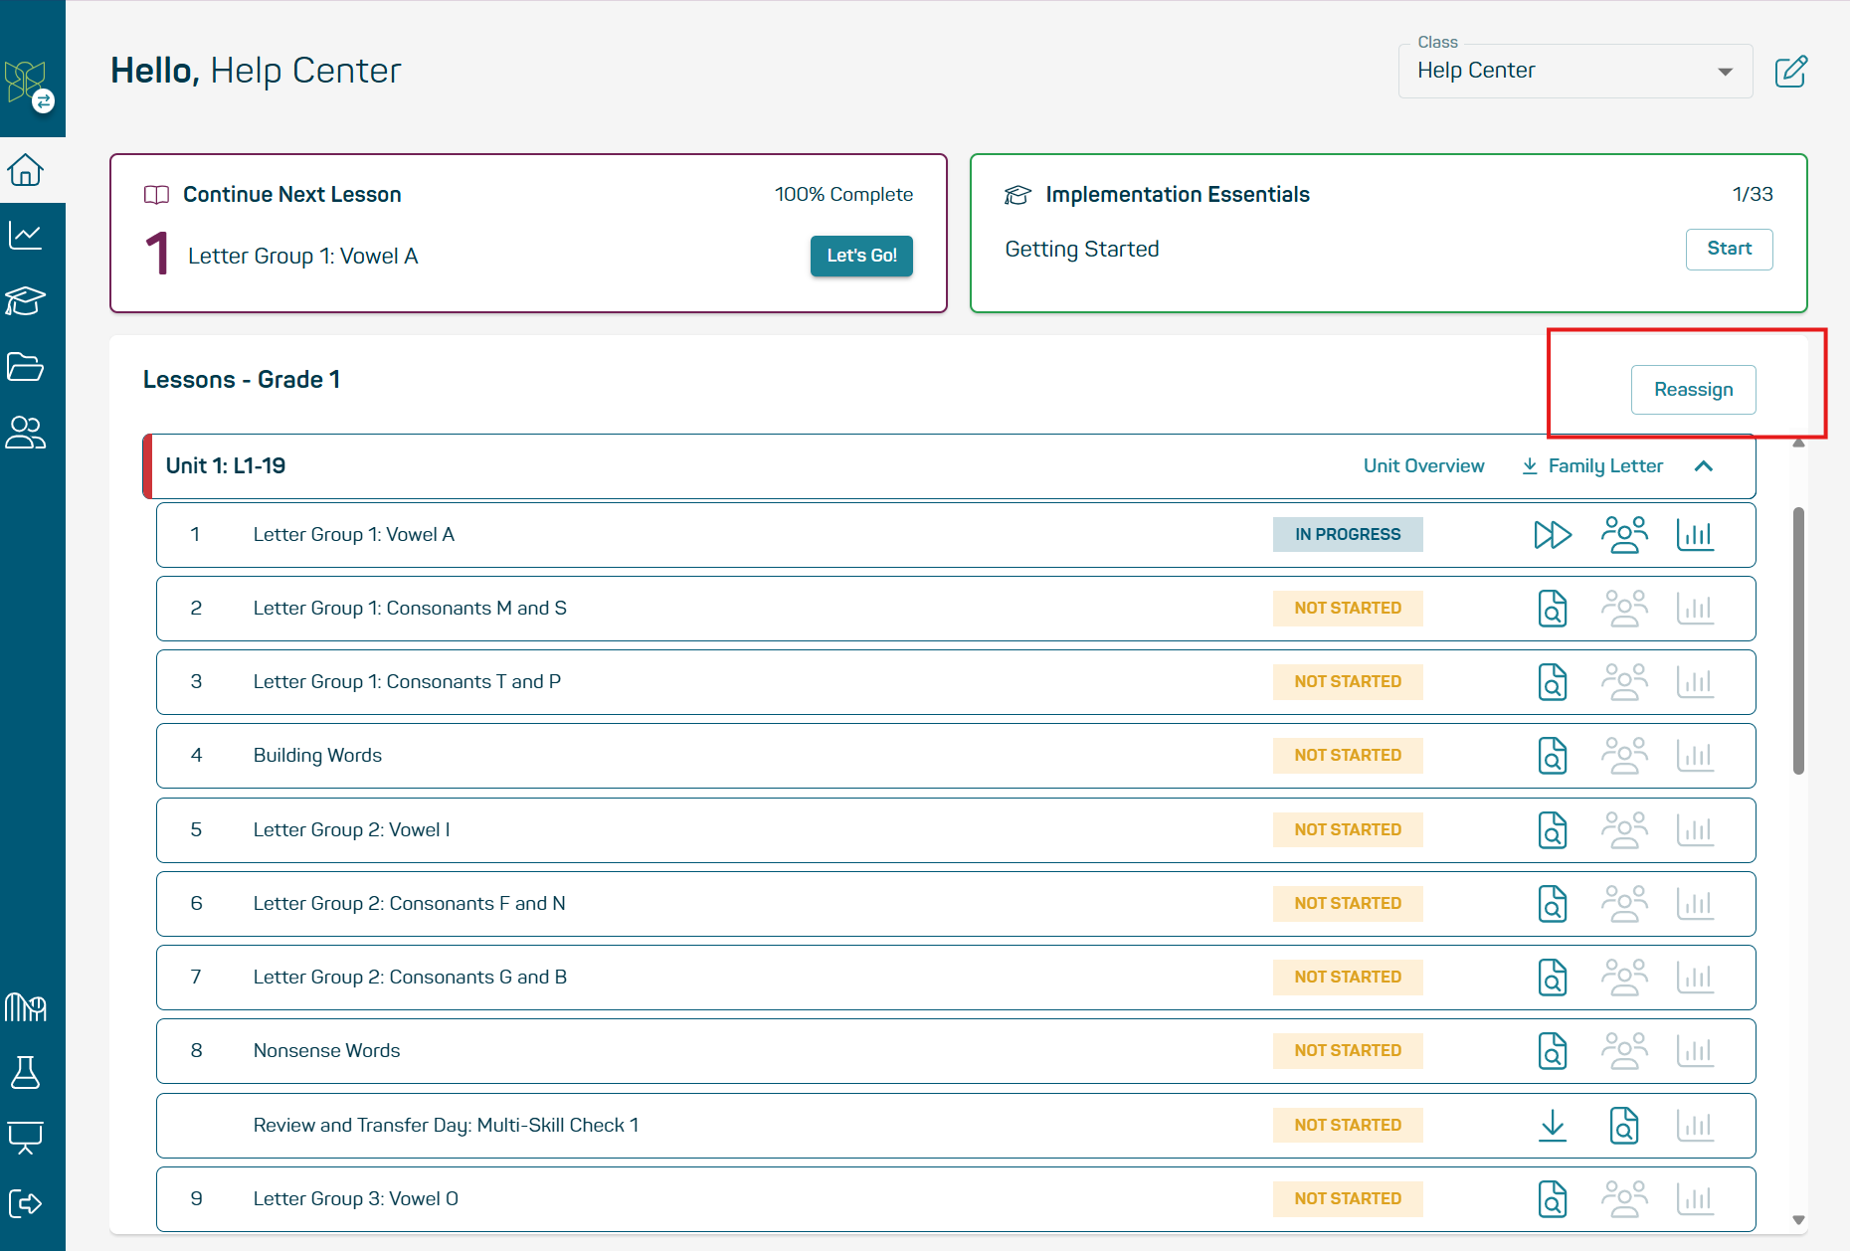Download Multi-Skill Check 1 review file
The height and width of the screenshot is (1251, 1850).
click(x=1553, y=1126)
